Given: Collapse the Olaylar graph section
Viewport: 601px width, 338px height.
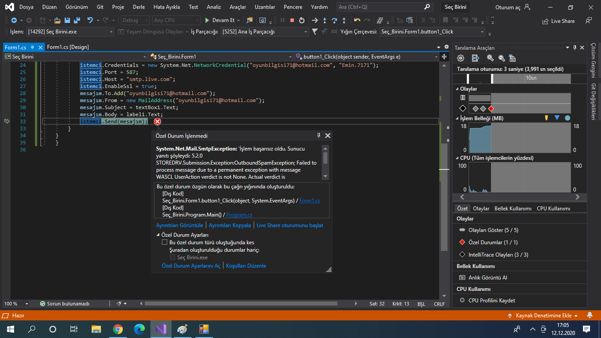Looking at the screenshot, I should tap(457, 89).
